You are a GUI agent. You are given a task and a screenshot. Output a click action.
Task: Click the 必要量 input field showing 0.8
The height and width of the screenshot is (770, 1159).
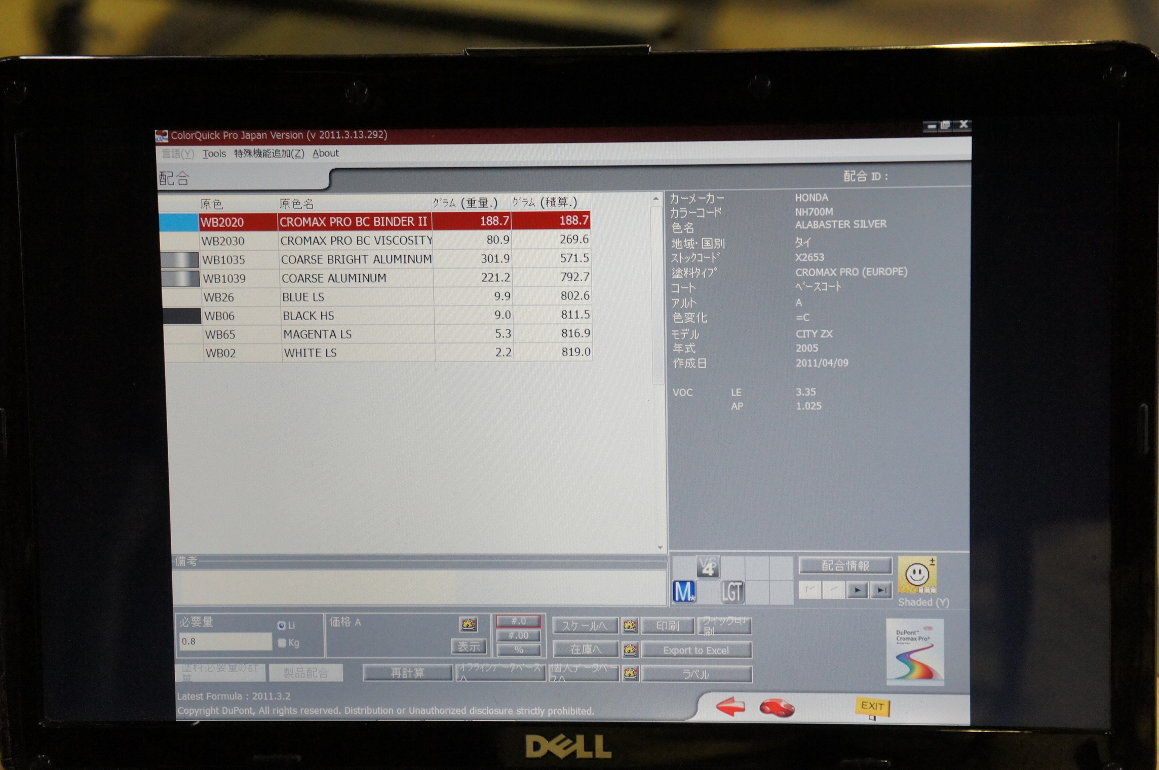(x=225, y=641)
